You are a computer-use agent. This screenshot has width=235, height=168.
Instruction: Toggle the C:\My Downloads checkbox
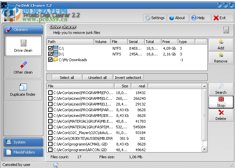pyautogui.click(x=51, y=60)
